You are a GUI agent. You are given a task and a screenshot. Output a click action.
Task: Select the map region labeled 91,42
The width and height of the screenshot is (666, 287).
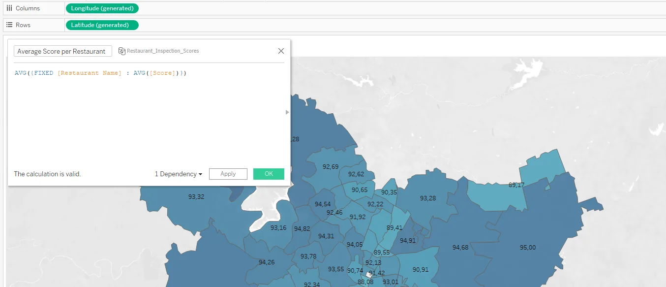tap(377, 273)
